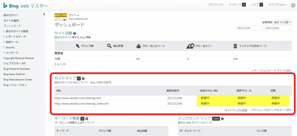The height and width of the screenshot is (136, 297).
Task: Select サイトの追加 in sidebar
Action: pyautogui.click(x=11, y=20)
